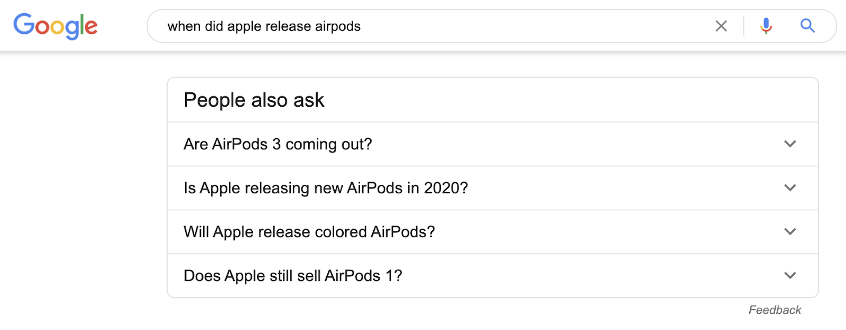The width and height of the screenshot is (846, 330).
Task: Collapse the chevron next to AirPods 3 question
Action: pos(790,144)
